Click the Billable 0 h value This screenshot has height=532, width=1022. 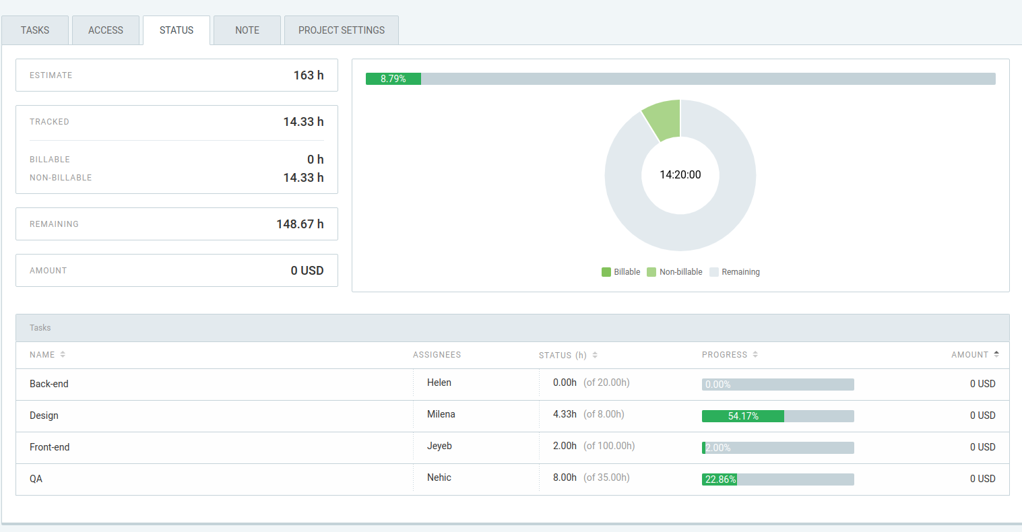315,160
